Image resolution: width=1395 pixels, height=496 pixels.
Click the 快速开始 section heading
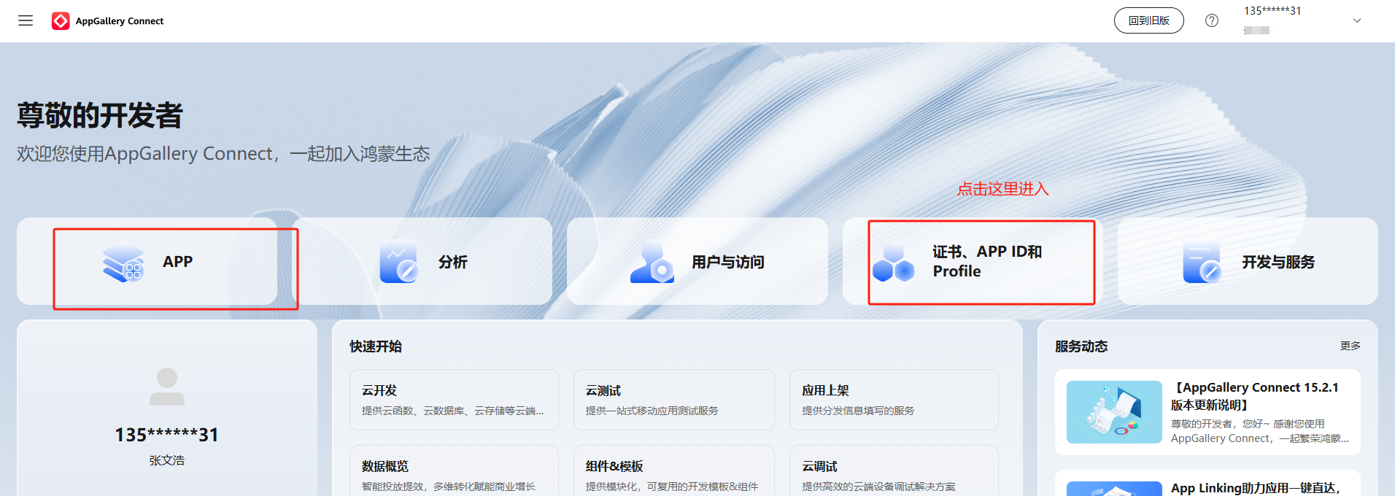pyautogui.click(x=376, y=346)
